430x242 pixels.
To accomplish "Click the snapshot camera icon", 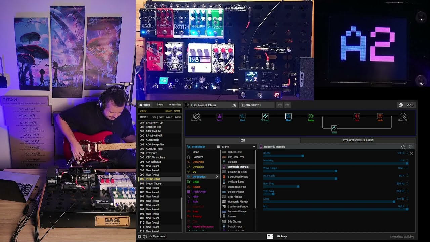I will point(242,105).
